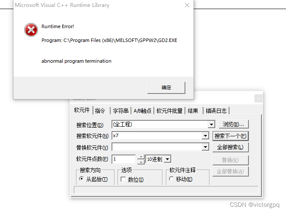The height and width of the screenshot is (212, 286).
Task: Switch to the 软元件 tab
Action: pos(82,110)
